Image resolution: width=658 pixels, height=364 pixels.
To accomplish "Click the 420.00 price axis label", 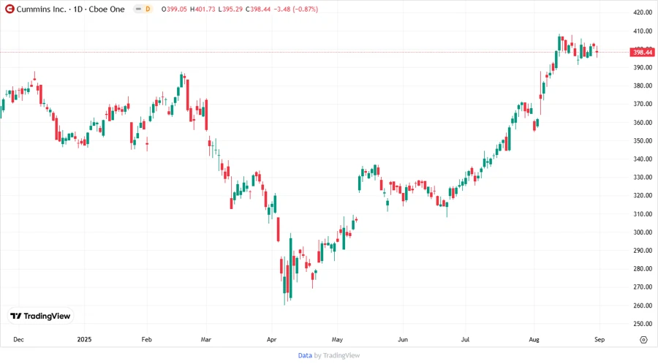I will 643,12.
